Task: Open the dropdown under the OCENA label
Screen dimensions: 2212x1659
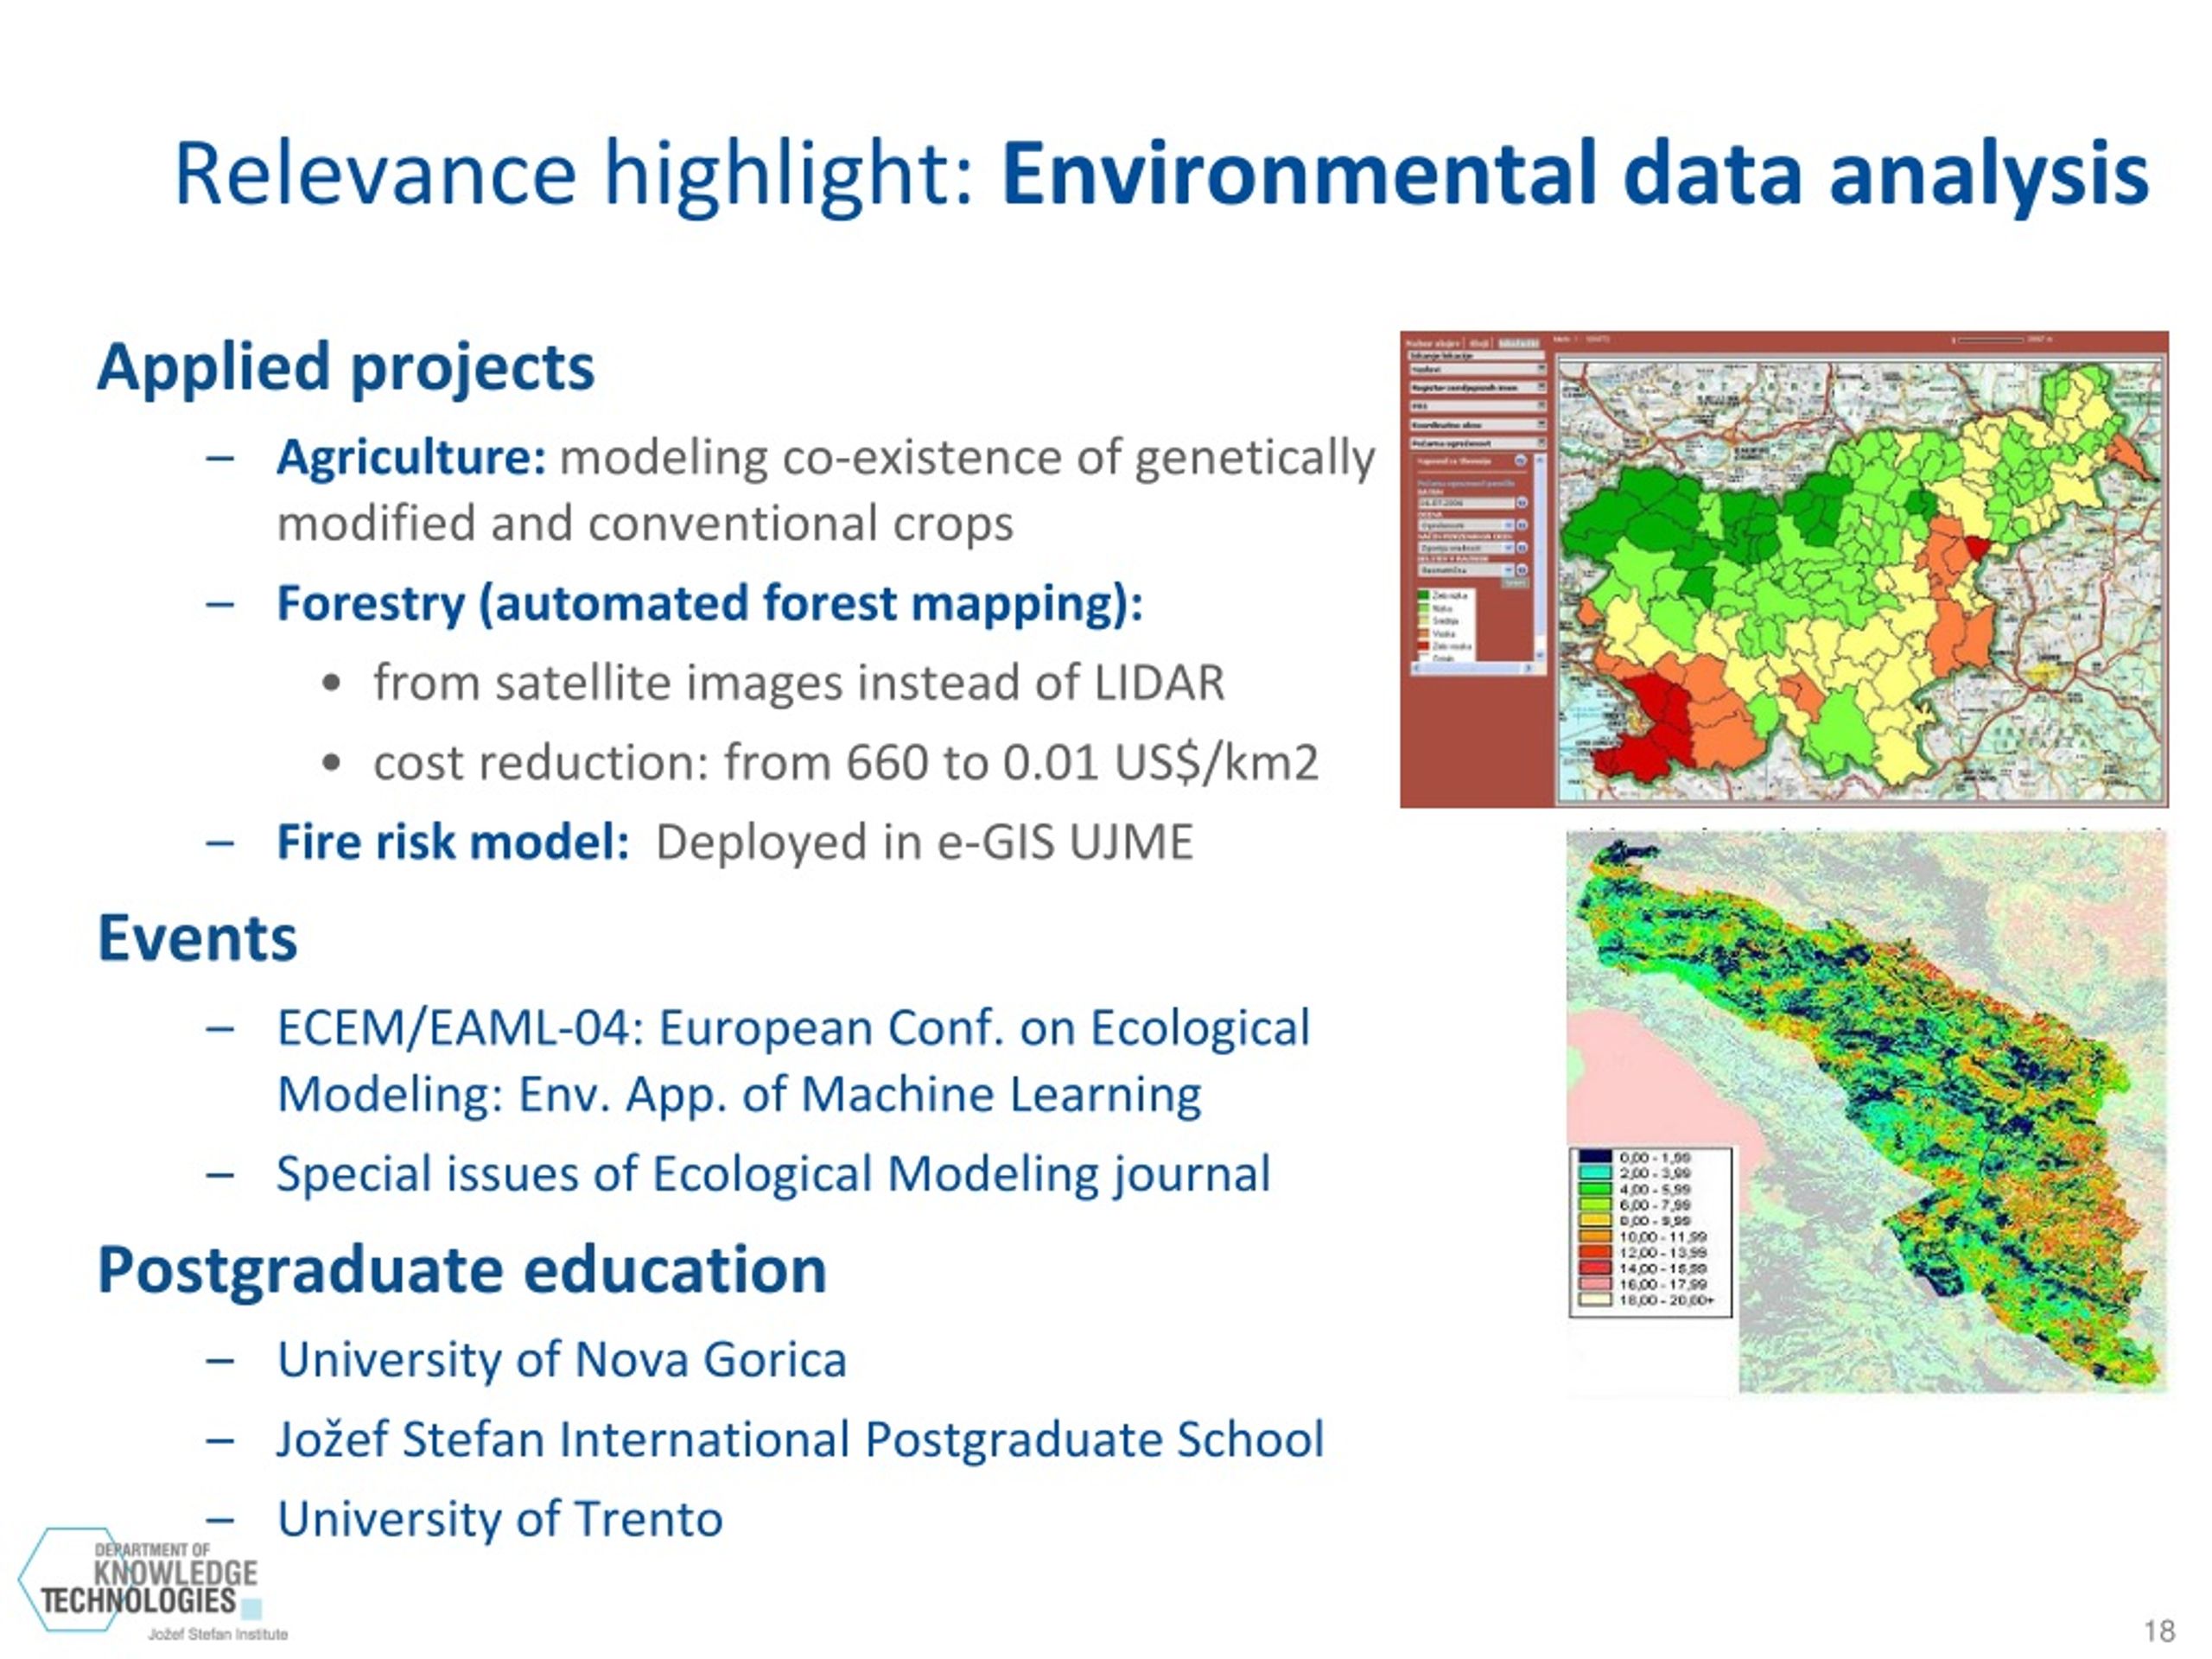Action: coord(1467,526)
